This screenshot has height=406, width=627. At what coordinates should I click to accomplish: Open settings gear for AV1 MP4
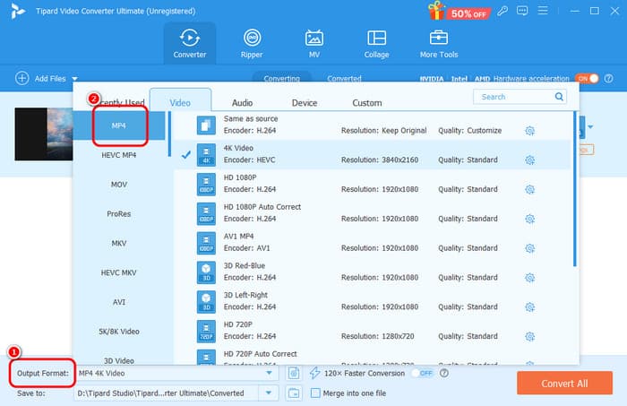tap(530, 248)
